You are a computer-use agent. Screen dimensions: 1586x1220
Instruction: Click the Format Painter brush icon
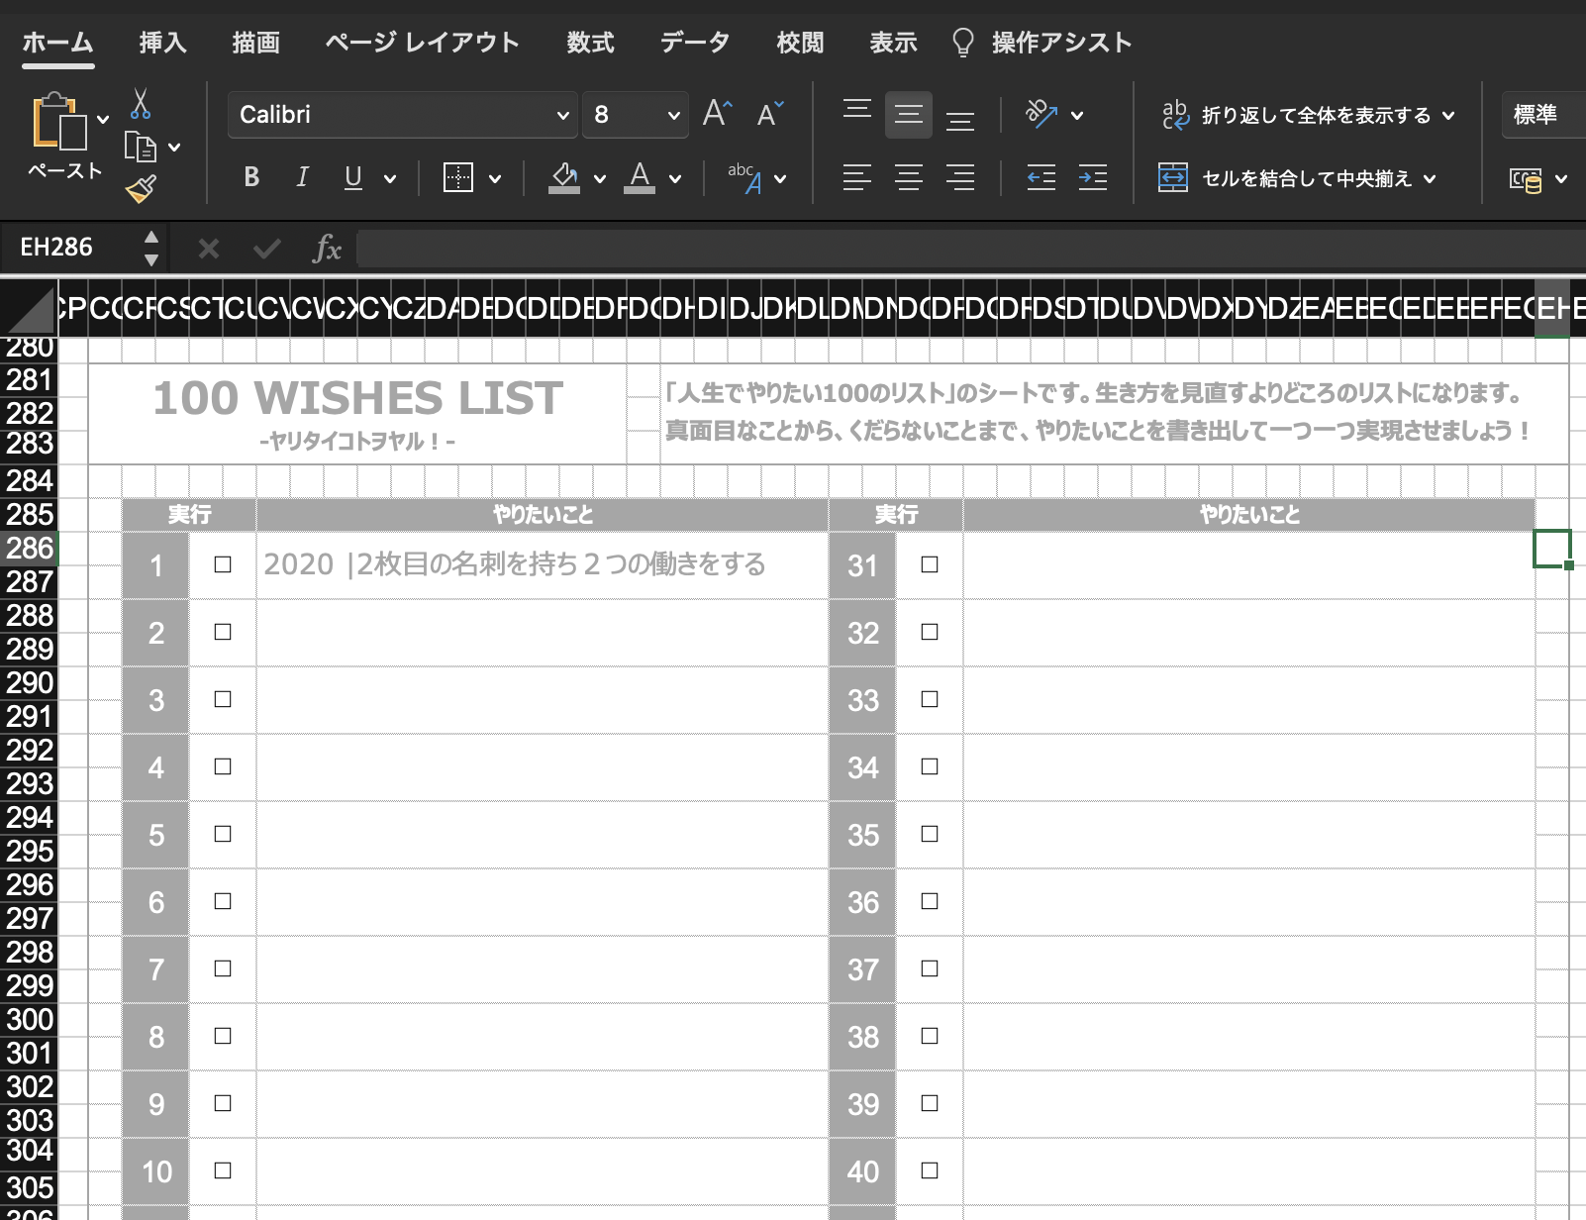click(x=141, y=189)
